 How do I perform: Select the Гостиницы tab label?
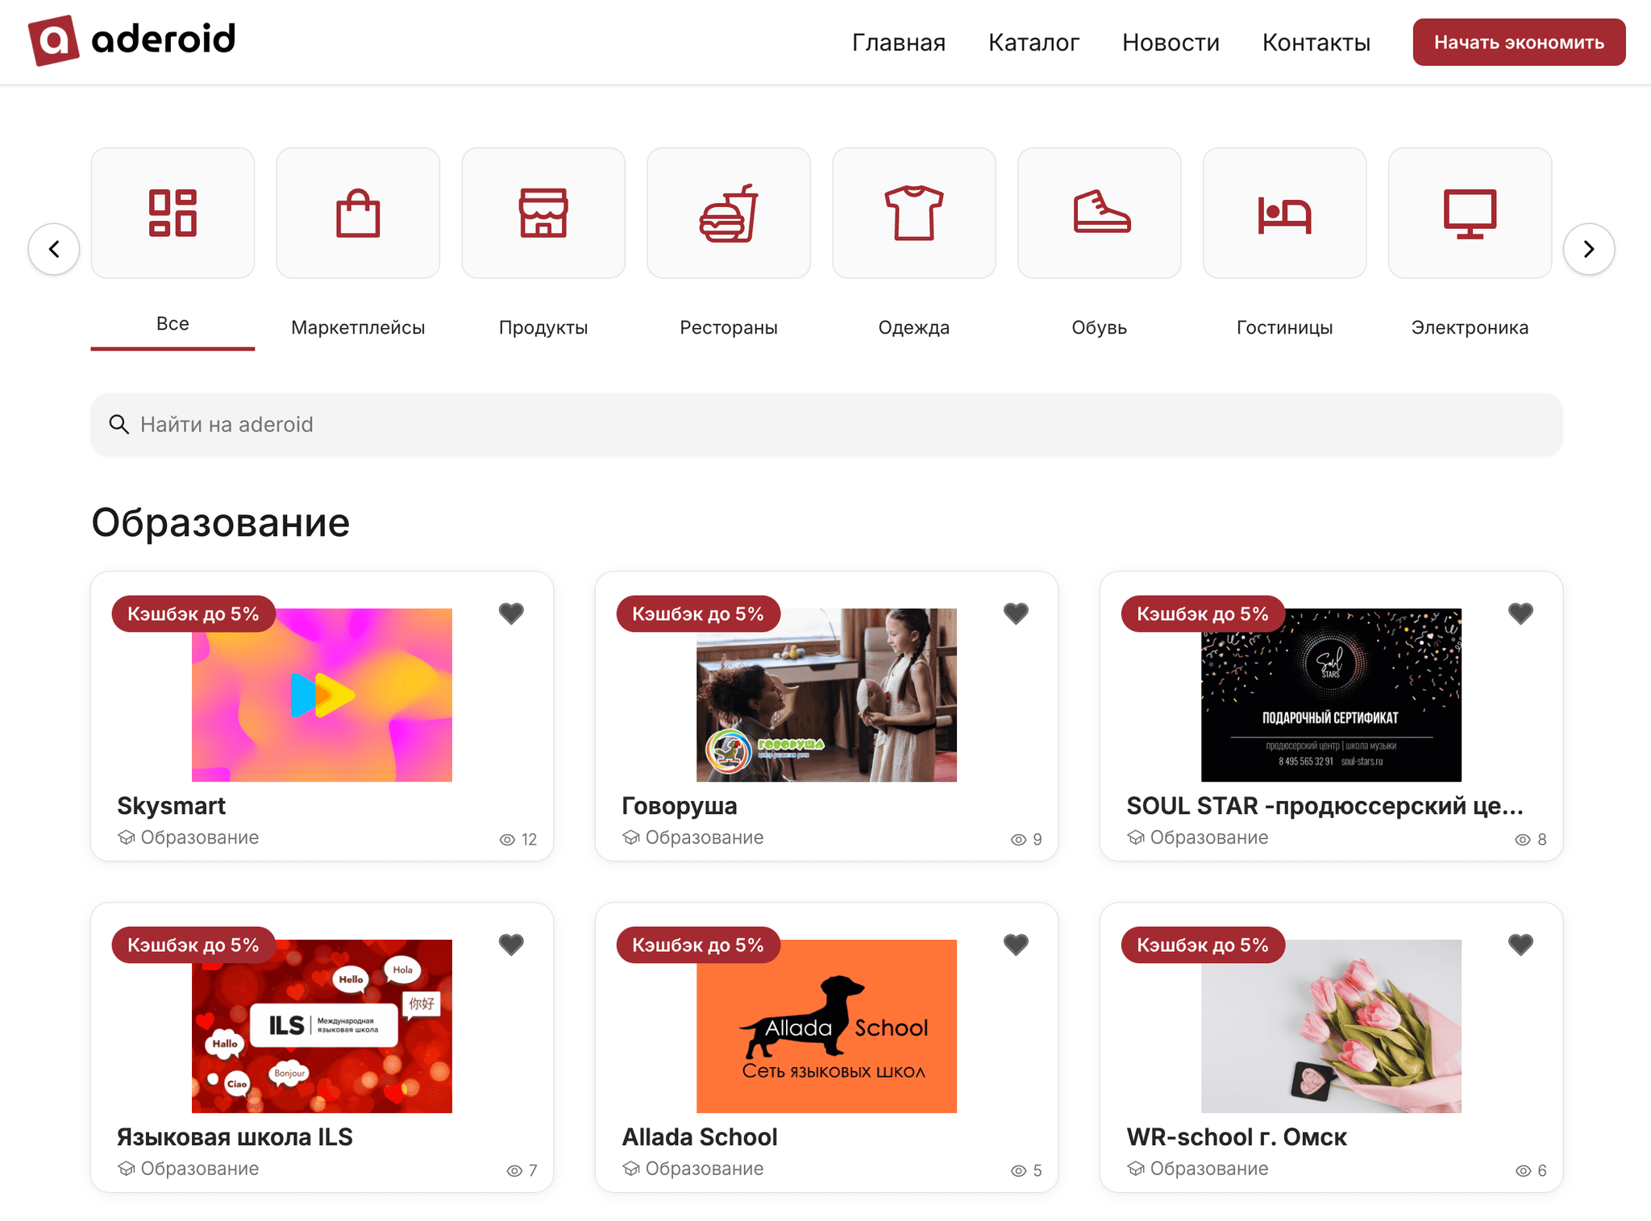pos(1285,327)
